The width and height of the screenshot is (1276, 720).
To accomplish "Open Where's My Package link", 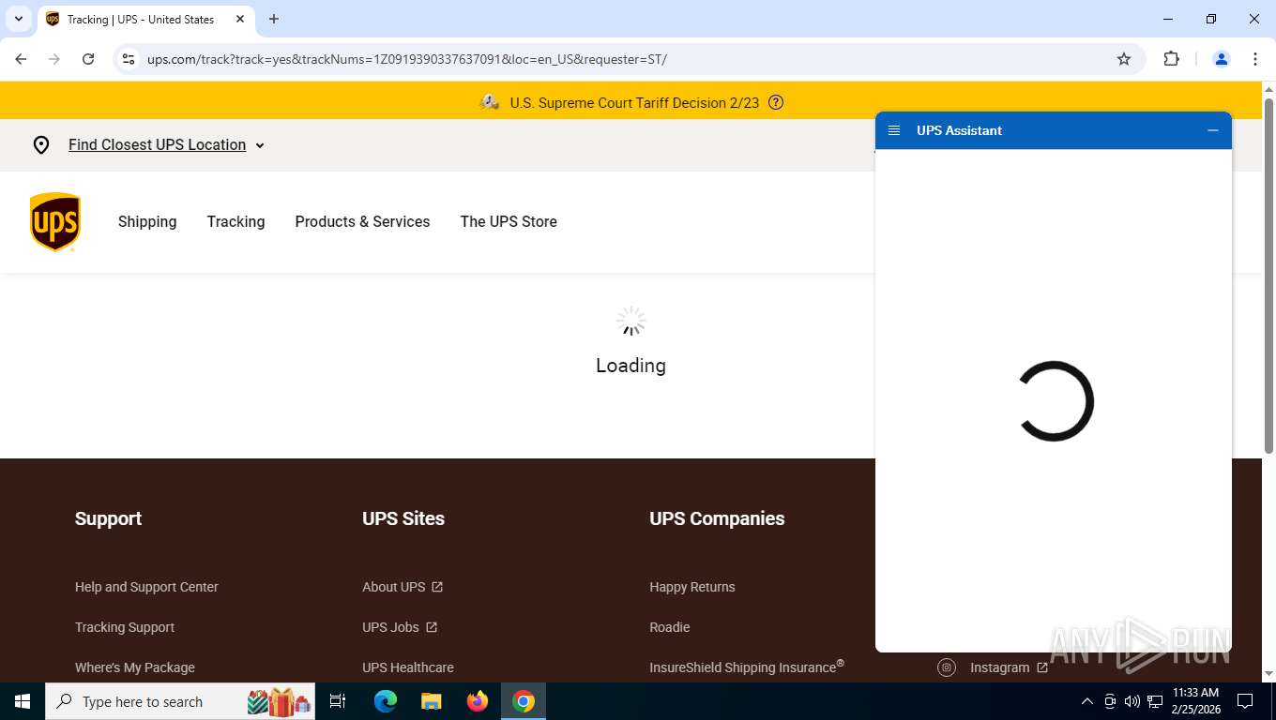I will pos(135,667).
